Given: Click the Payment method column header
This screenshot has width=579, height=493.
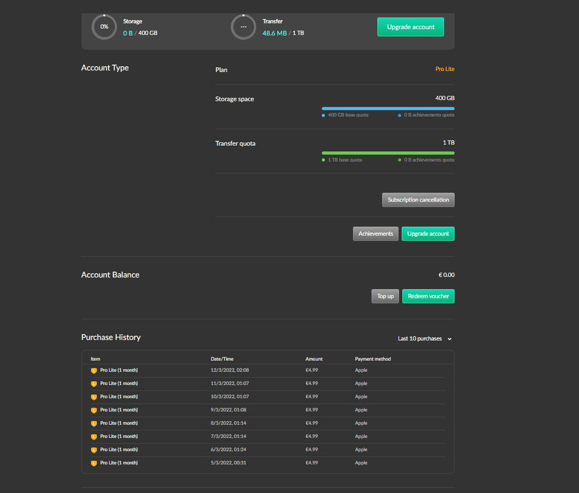Looking at the screenshot, I should coord(373,359).
